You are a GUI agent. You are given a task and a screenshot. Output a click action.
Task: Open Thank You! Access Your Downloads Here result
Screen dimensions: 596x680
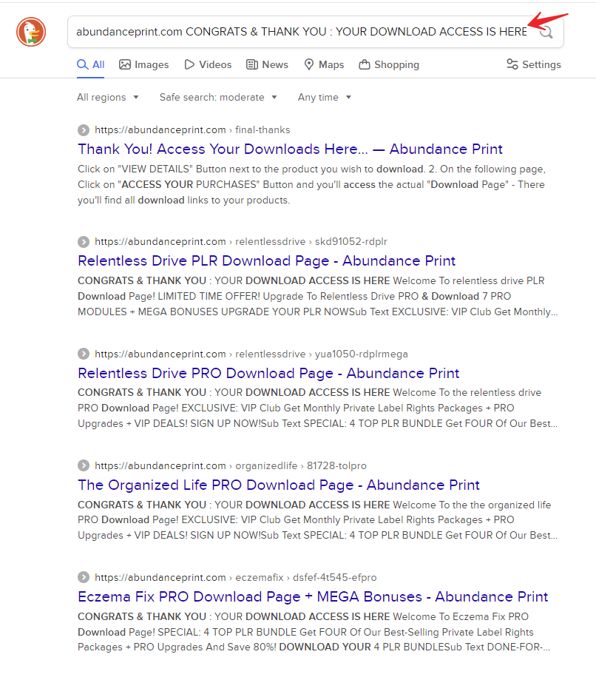click(x=290, y=149)
